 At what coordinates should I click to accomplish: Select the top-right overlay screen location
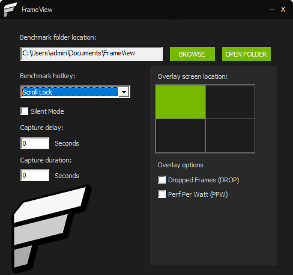230,102
